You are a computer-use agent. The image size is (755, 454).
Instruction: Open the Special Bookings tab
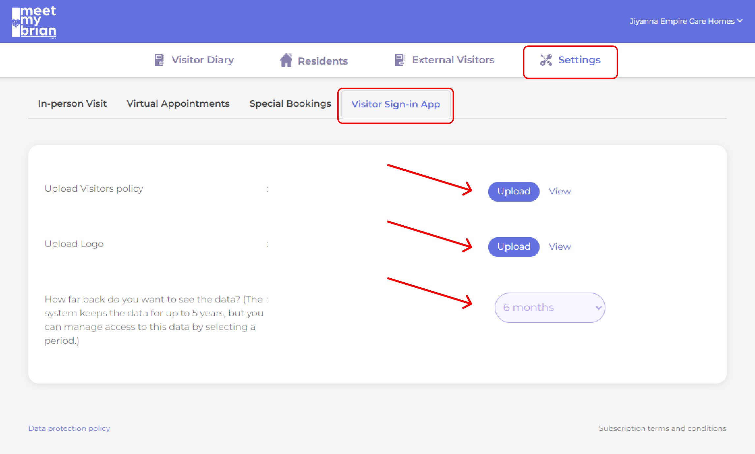click(290, 103)
